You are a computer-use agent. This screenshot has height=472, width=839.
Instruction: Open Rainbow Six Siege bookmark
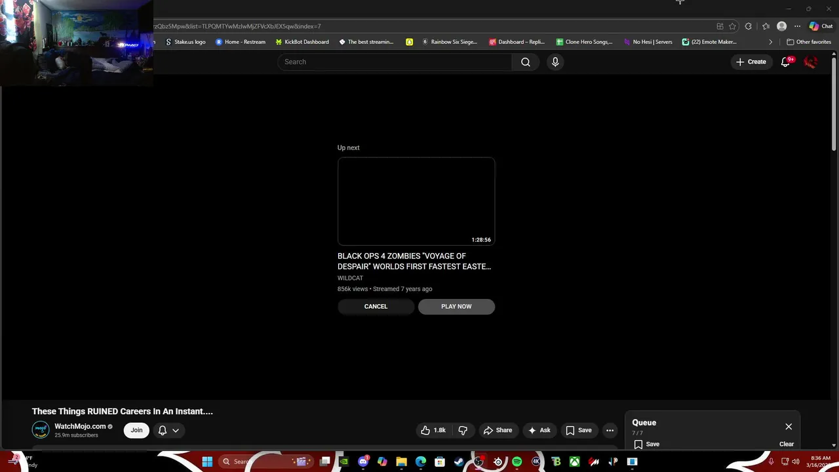pos(450,42)
